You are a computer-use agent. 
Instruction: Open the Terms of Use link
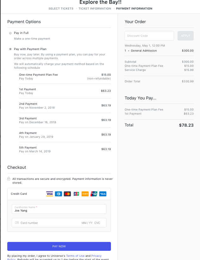(x=75, y=256)
